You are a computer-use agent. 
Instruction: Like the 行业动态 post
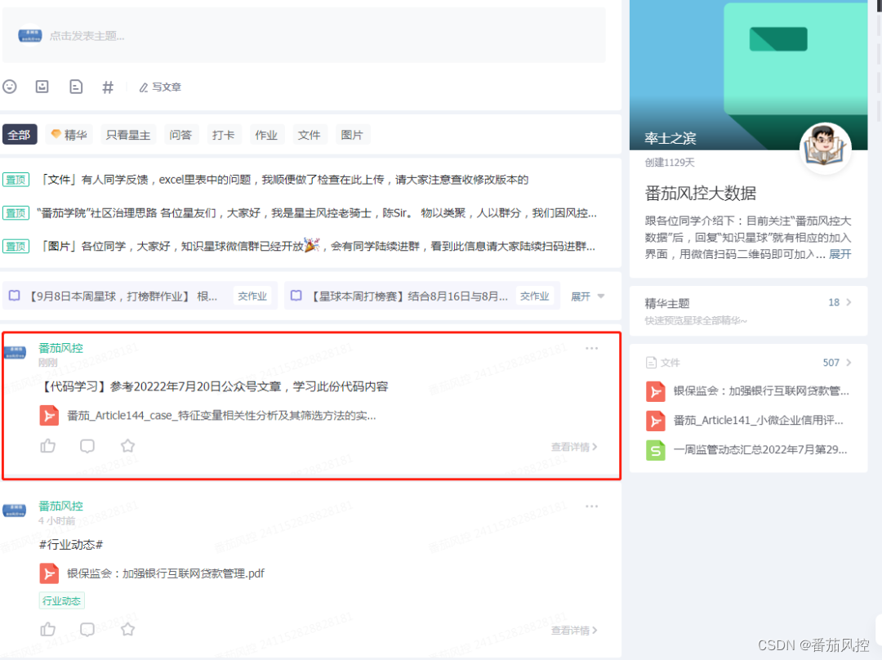click(x=48, y=629)
